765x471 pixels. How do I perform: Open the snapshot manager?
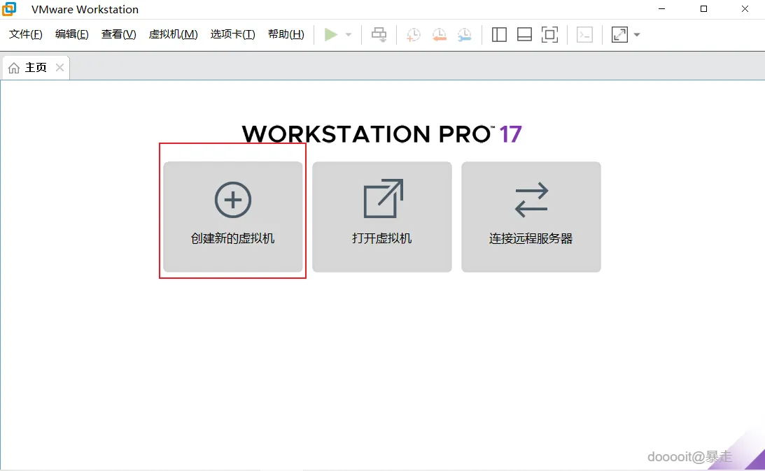(x=464, y=34)
